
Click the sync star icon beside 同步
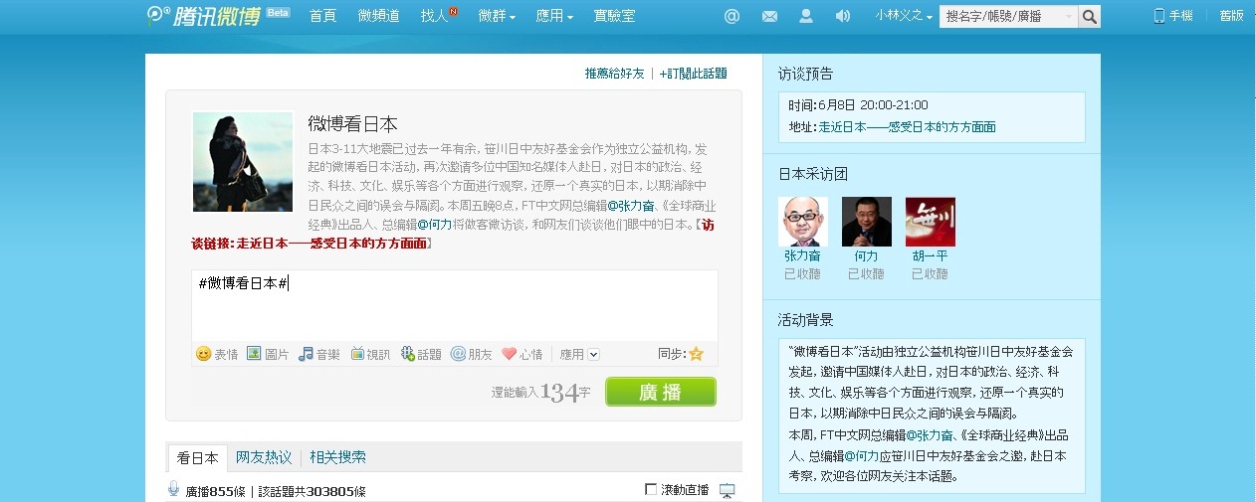696,354
